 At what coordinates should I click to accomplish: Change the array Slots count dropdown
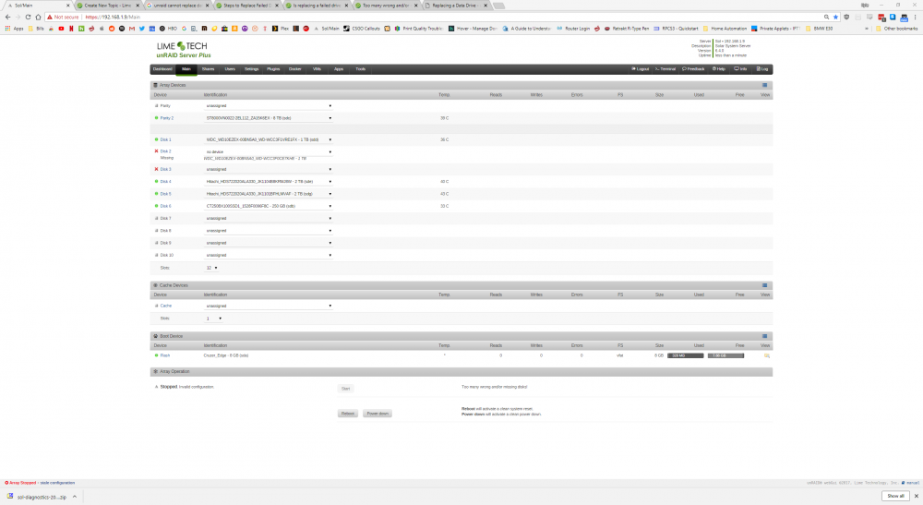tap(212, 268)
